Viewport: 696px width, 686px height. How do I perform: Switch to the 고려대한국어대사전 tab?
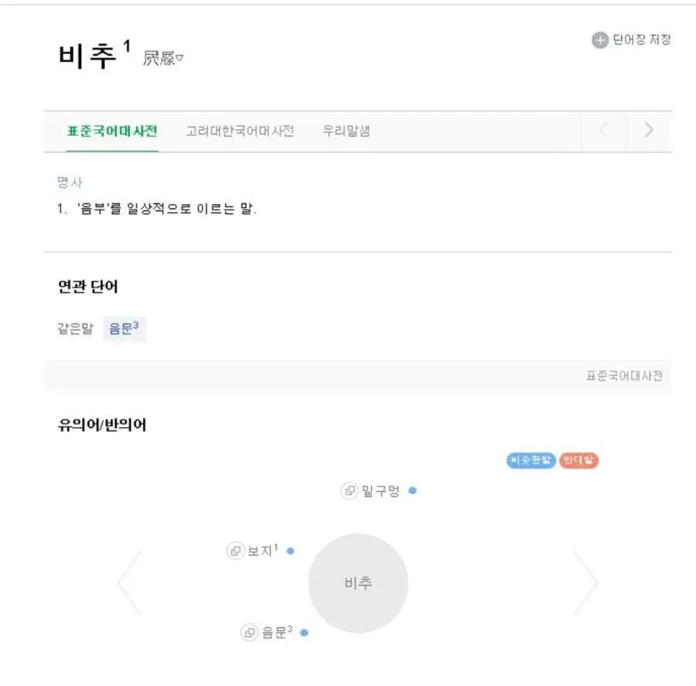coord(240,131)
